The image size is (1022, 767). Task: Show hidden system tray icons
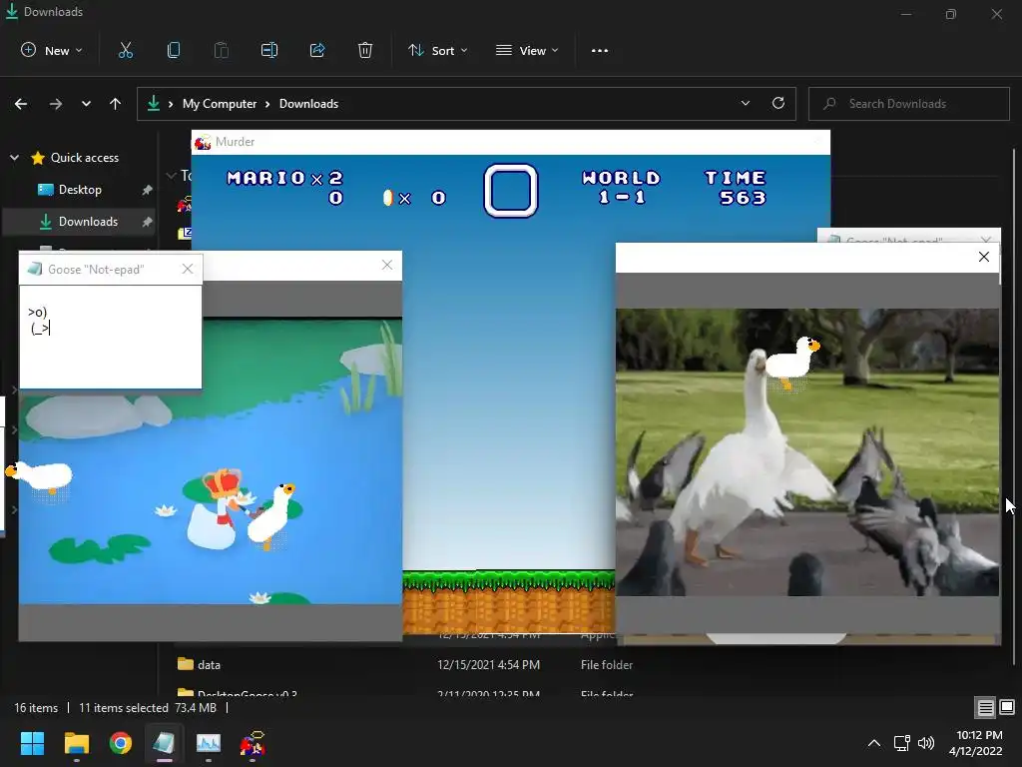(x=874, y=743)
